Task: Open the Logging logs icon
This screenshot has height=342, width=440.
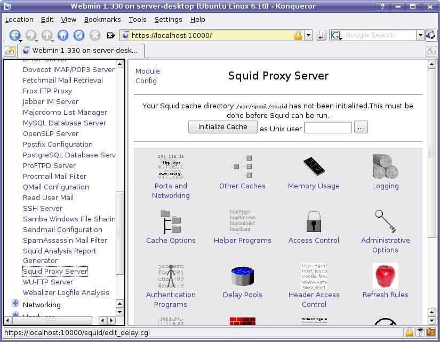Action: (x=385, y=167)
